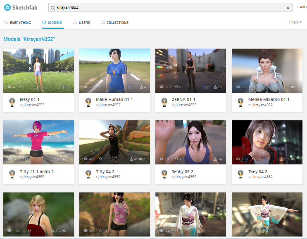Click the author avatar on Tiffy-11-1-anim-2 card
This screenshot has height=239, width=307.
(x=12, y=174)
